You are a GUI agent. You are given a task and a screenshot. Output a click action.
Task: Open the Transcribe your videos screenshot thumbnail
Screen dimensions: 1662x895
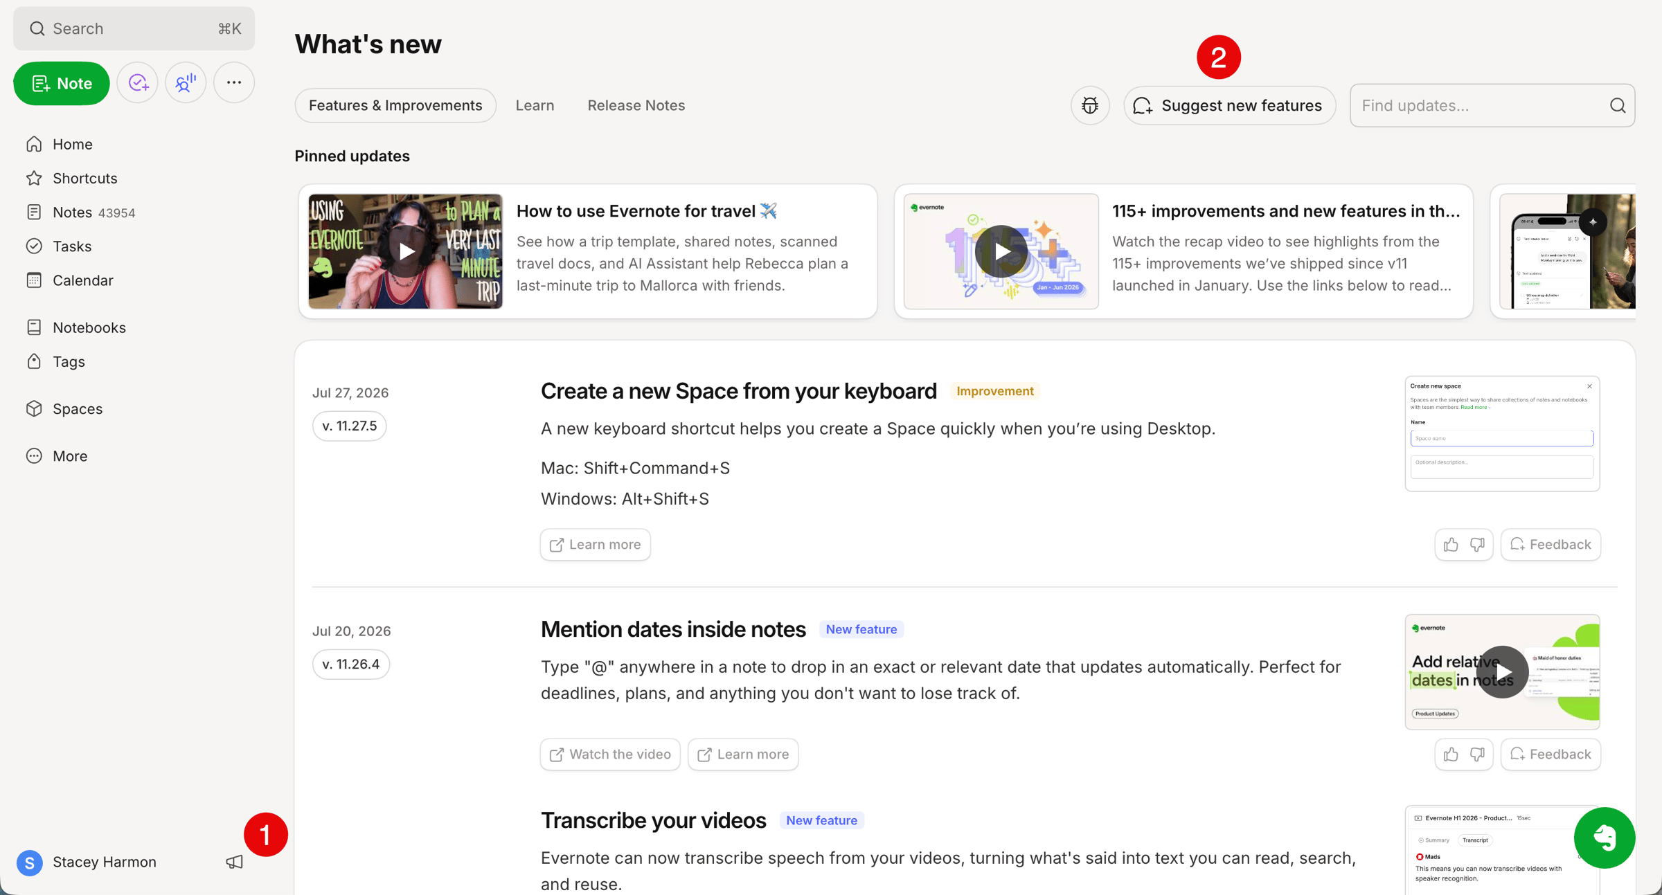click(1502, 851)
